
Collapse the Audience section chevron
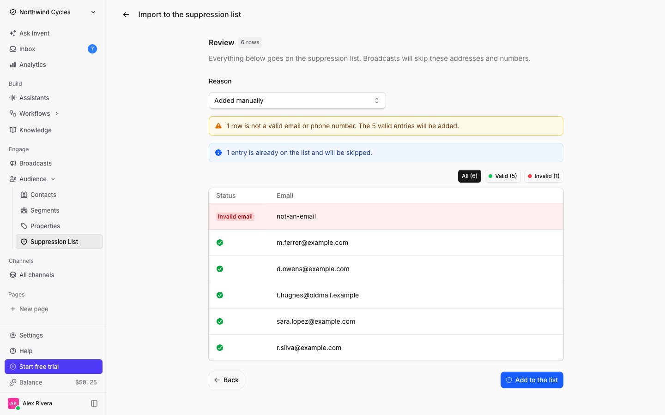pos(53,179)
